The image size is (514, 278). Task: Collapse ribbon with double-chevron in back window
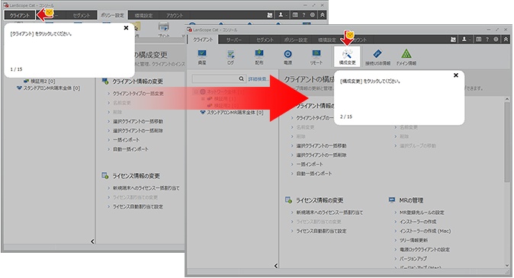pyautogui.click(x=323, y=15)
